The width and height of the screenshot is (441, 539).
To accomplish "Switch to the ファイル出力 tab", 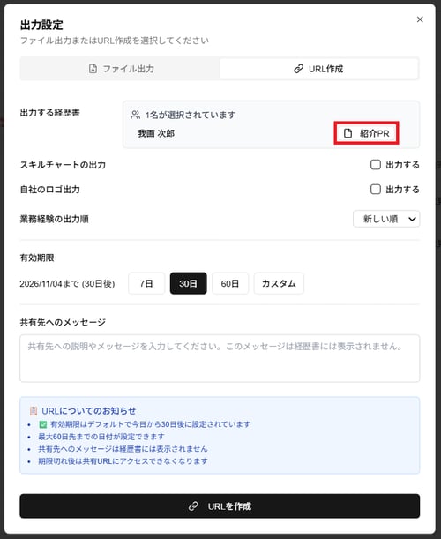I will tap(120, 69).
